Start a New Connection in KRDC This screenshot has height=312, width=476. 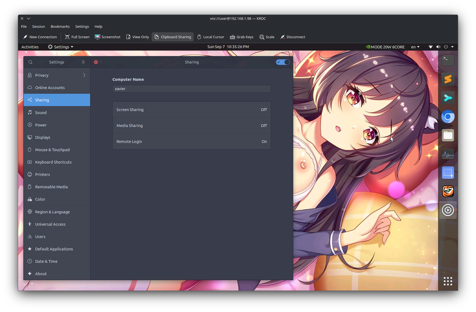click(x=40, y=37)
